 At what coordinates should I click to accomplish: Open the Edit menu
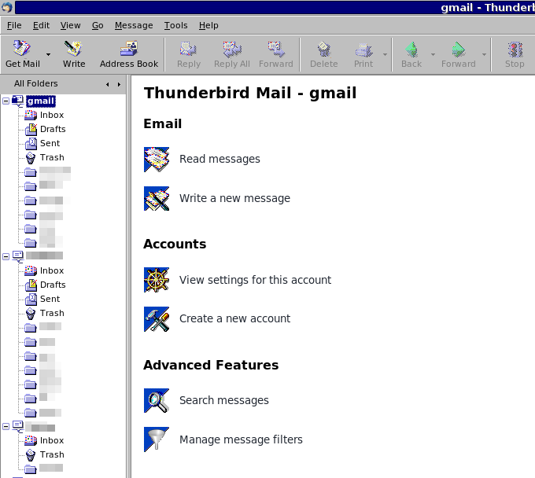(x=41, y=25)
